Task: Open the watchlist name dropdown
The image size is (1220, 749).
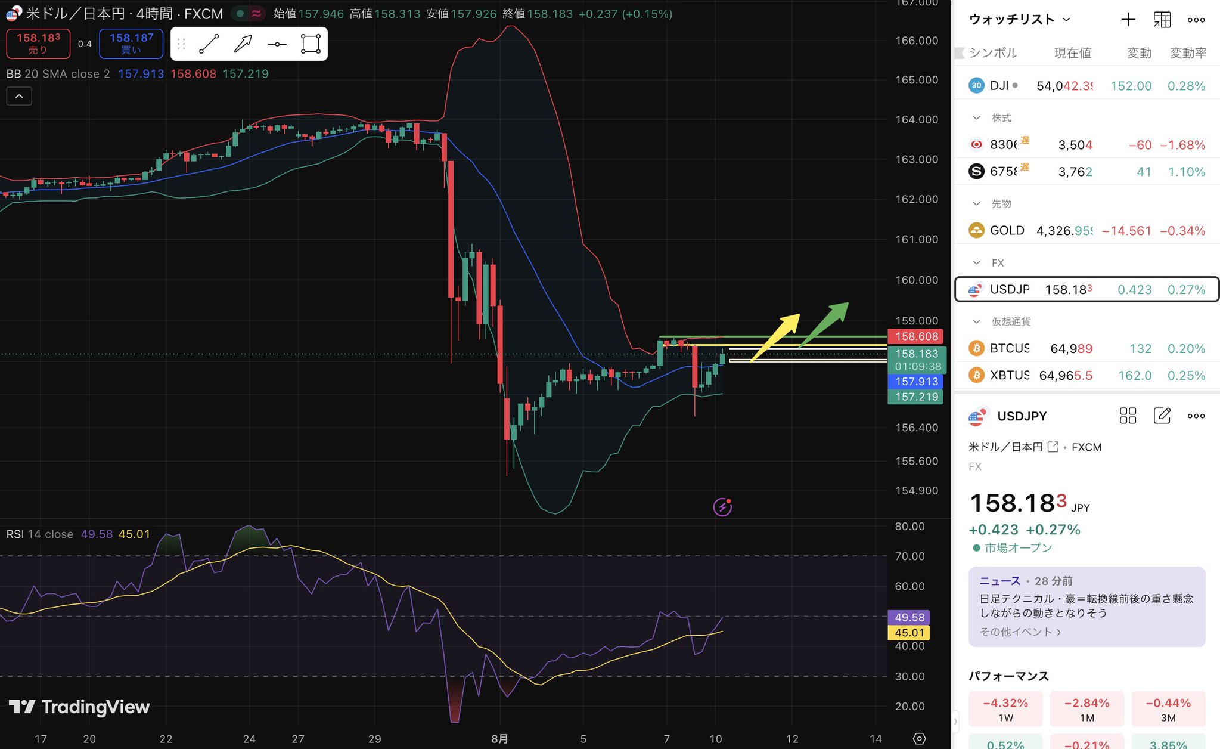Action: pos(1020,20)
